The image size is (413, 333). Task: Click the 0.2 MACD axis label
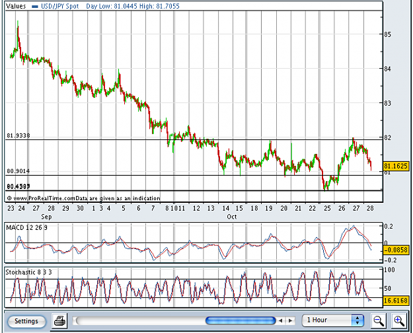[x=389, y=227]
